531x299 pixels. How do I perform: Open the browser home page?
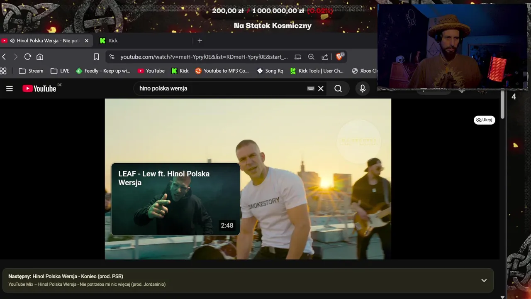click(x=40, y=57)
